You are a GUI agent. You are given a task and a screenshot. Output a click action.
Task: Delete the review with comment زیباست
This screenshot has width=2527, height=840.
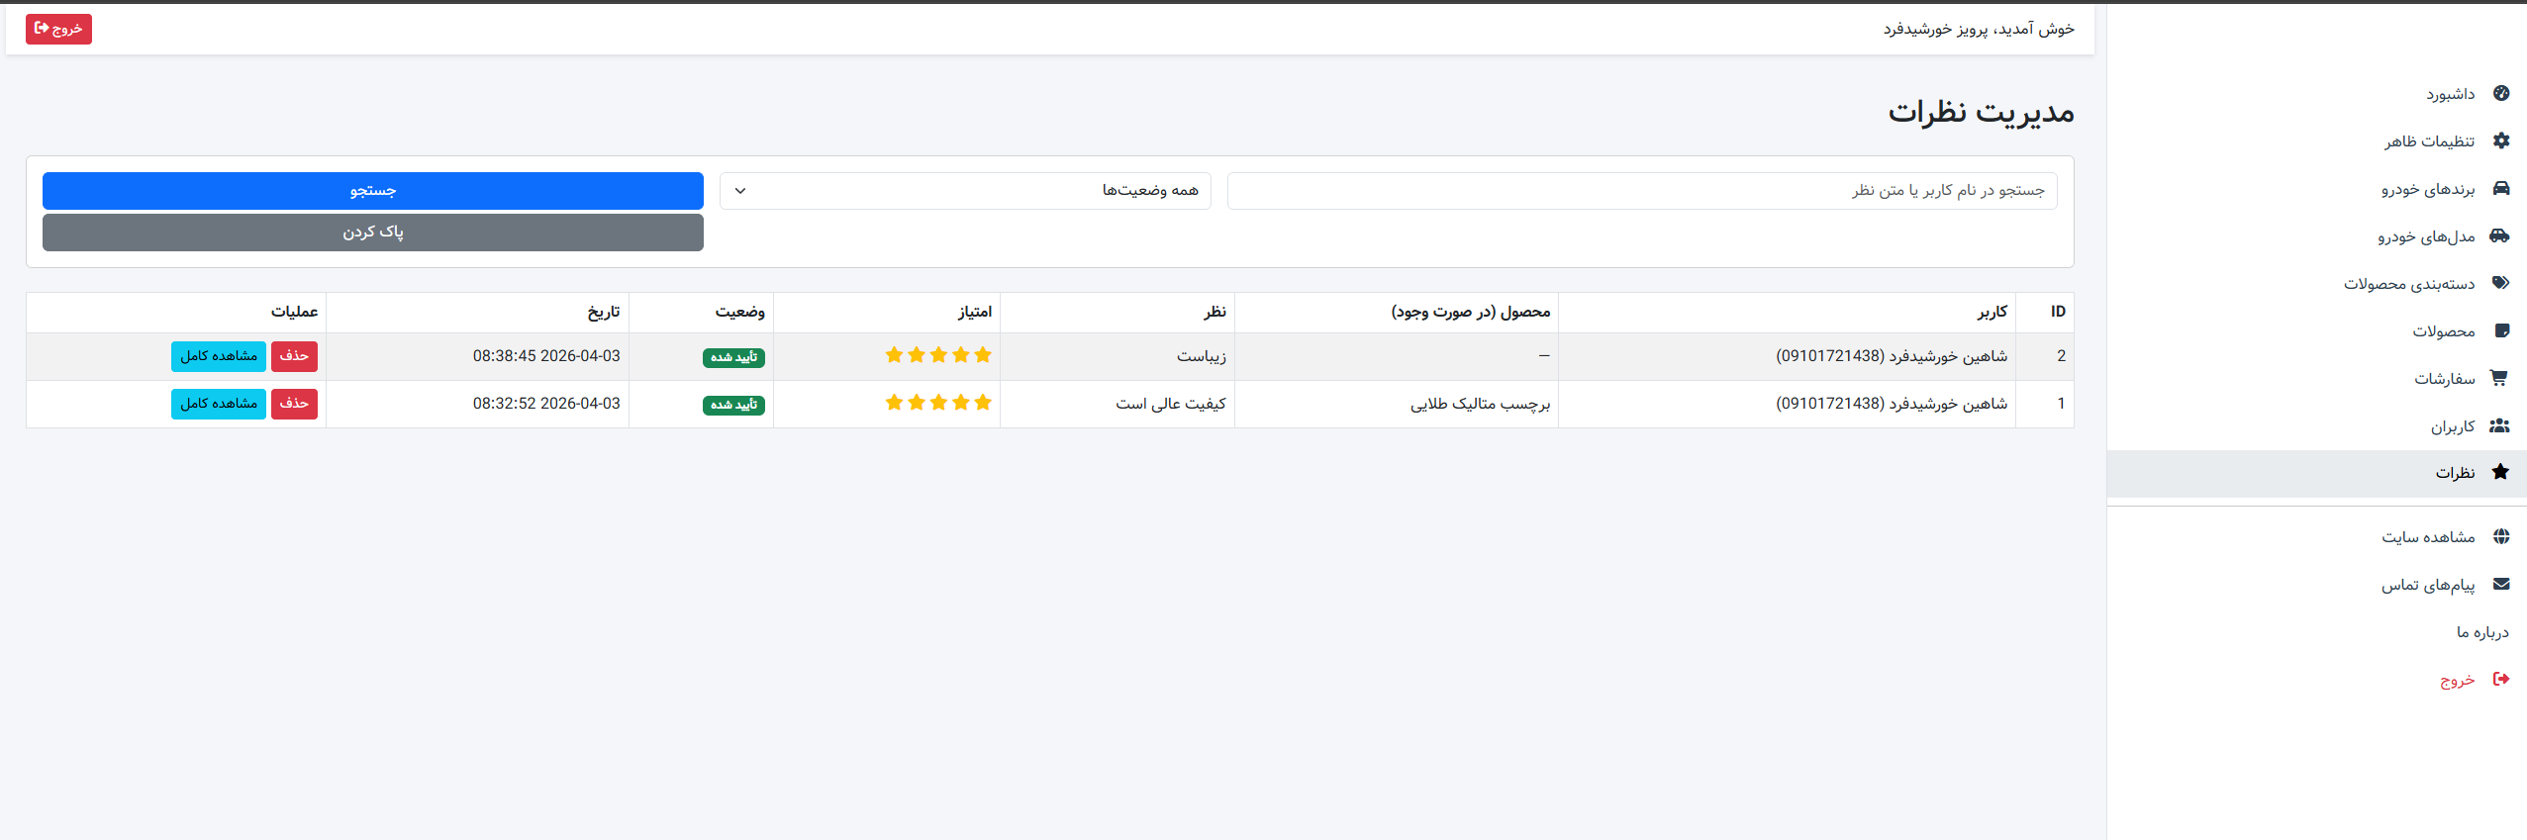tap(294, 356)
